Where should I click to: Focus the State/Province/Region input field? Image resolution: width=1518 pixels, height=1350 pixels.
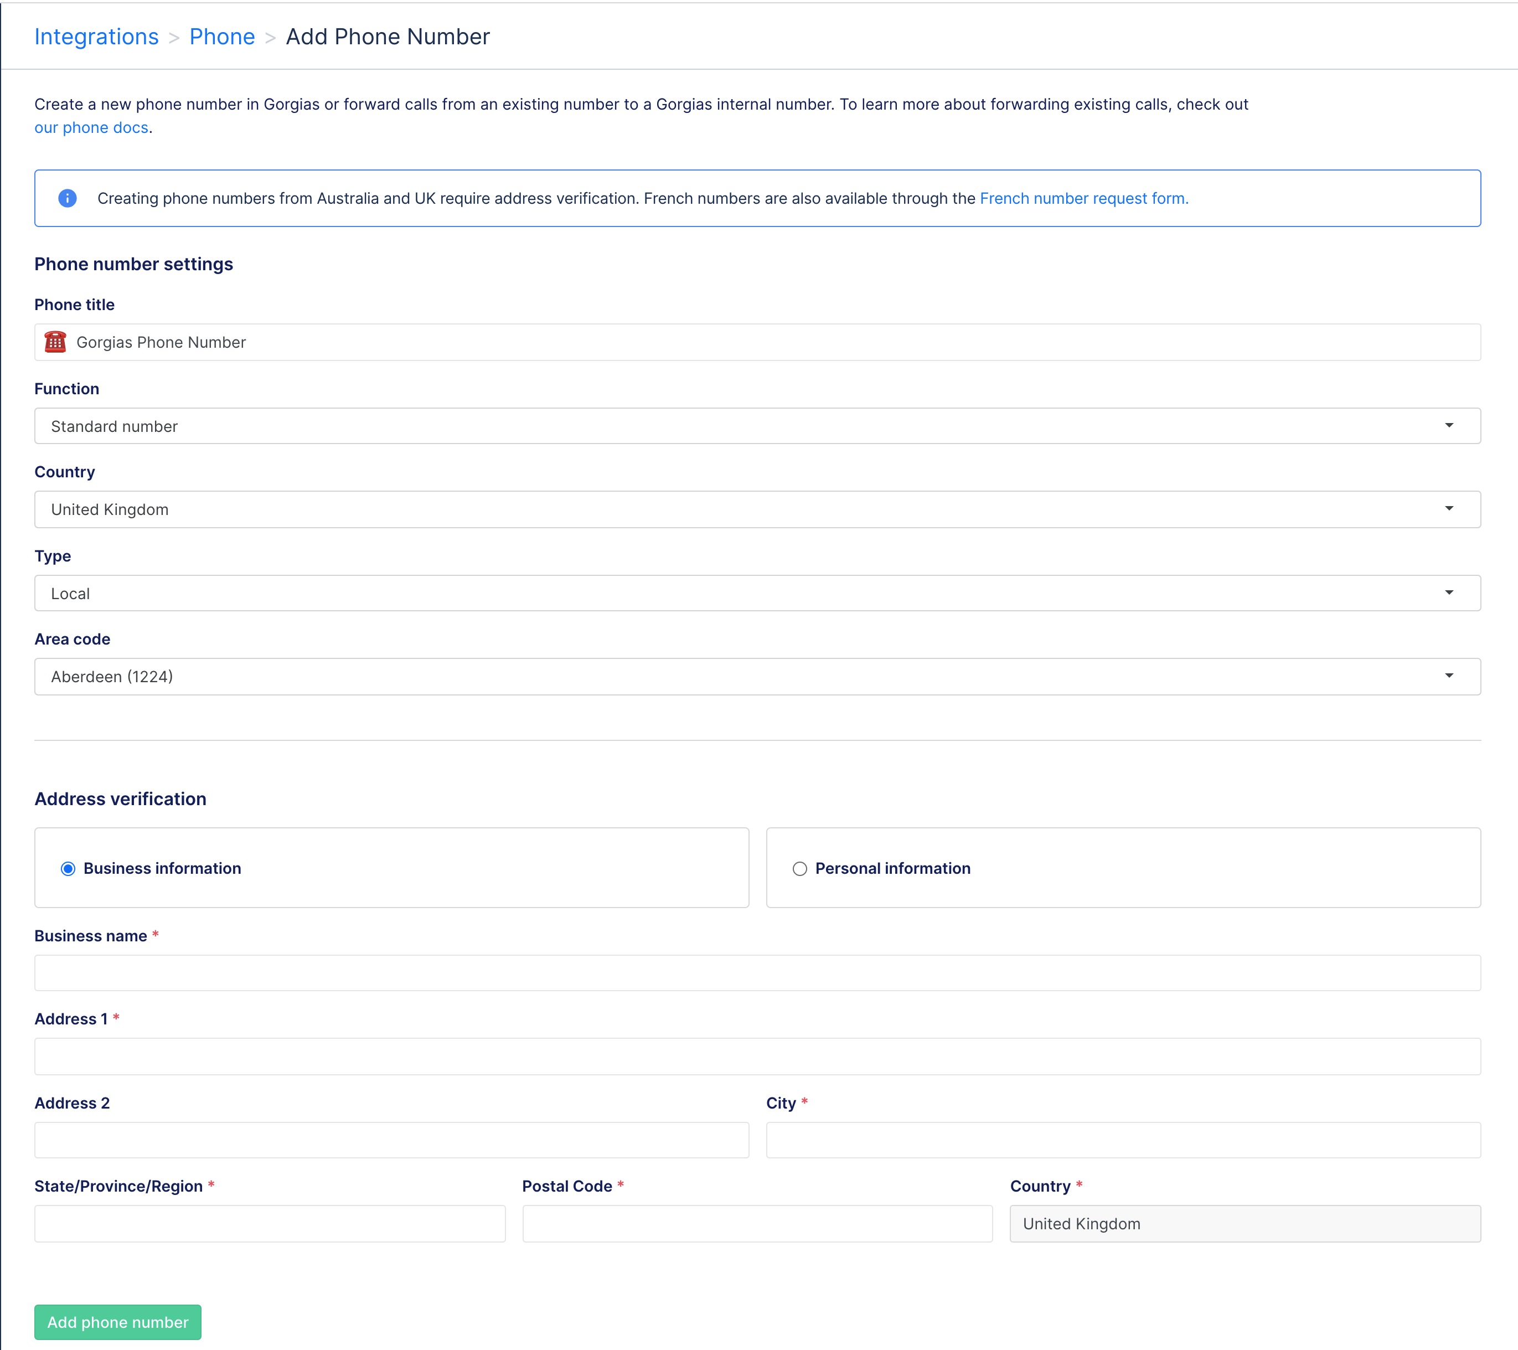click(x=270, y=1224)
